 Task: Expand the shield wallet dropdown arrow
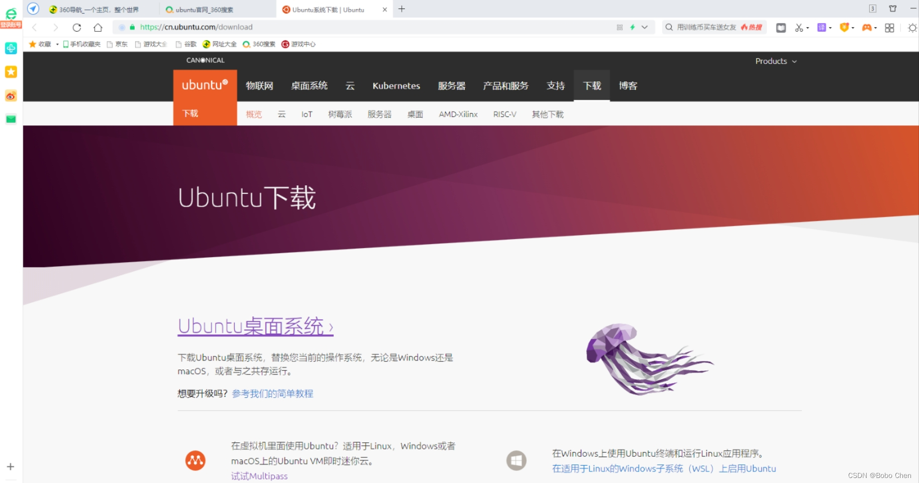coord(853,28)
